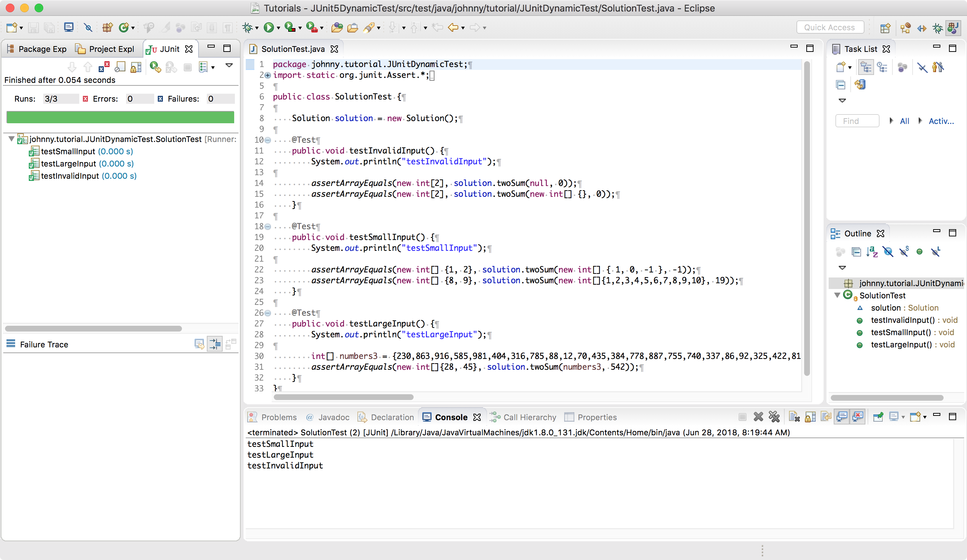Click the Find field in the Task List
The width and height of the screenshot is (967, 560).
(857, 121)
